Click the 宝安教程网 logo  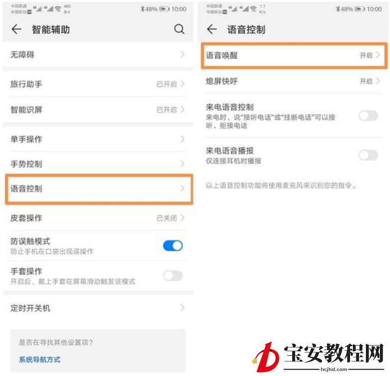coord(318,356)
